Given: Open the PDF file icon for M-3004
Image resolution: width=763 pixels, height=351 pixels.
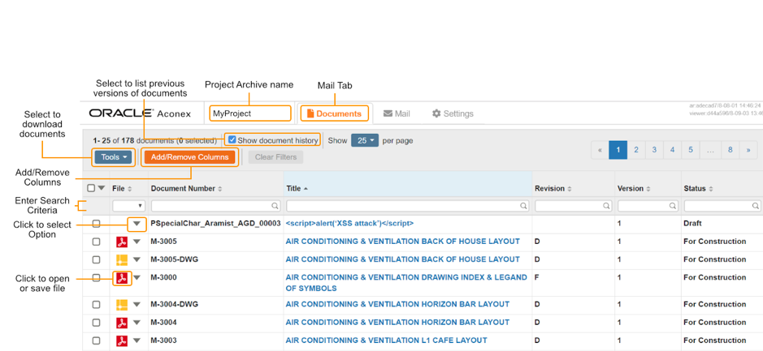Looking at the screenshot, I should point(122,323).
